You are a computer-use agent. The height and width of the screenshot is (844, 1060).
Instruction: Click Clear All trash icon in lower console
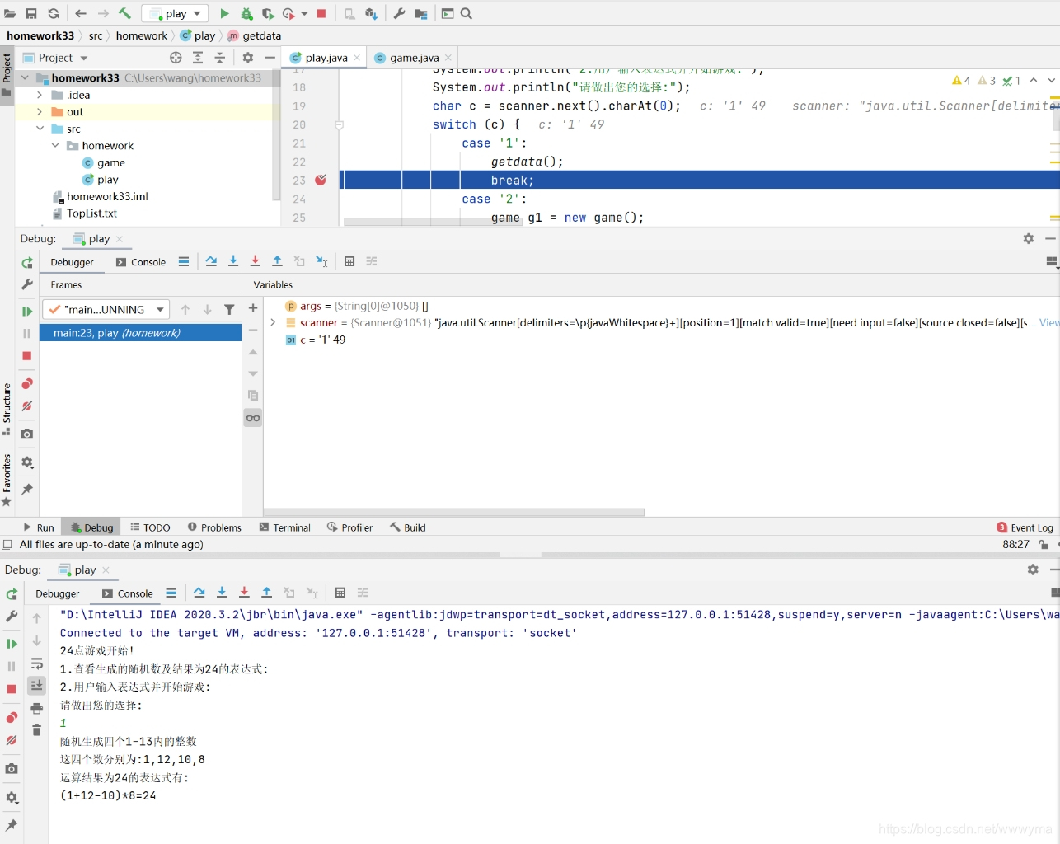pos(36,730)
